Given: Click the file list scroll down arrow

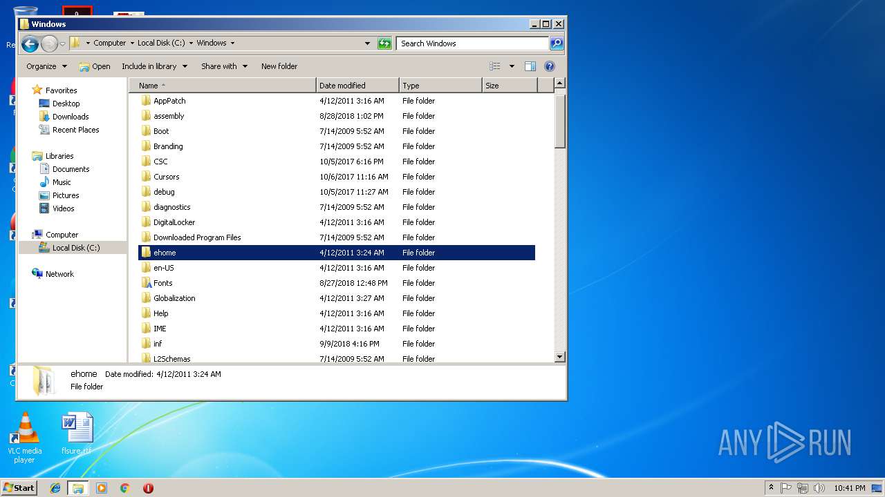Looking at the screenshot, I should click(560, 357).
